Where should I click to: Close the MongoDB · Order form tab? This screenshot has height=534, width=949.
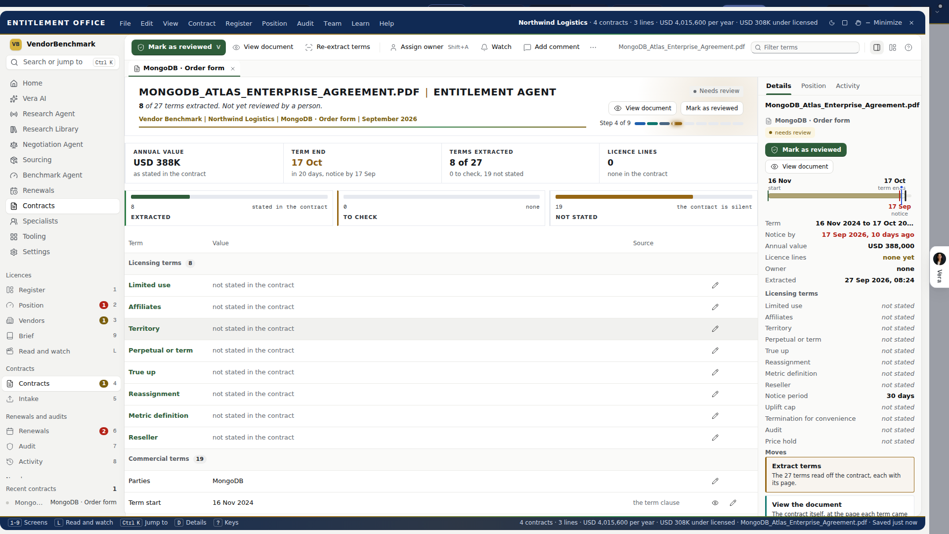(233, 69)
